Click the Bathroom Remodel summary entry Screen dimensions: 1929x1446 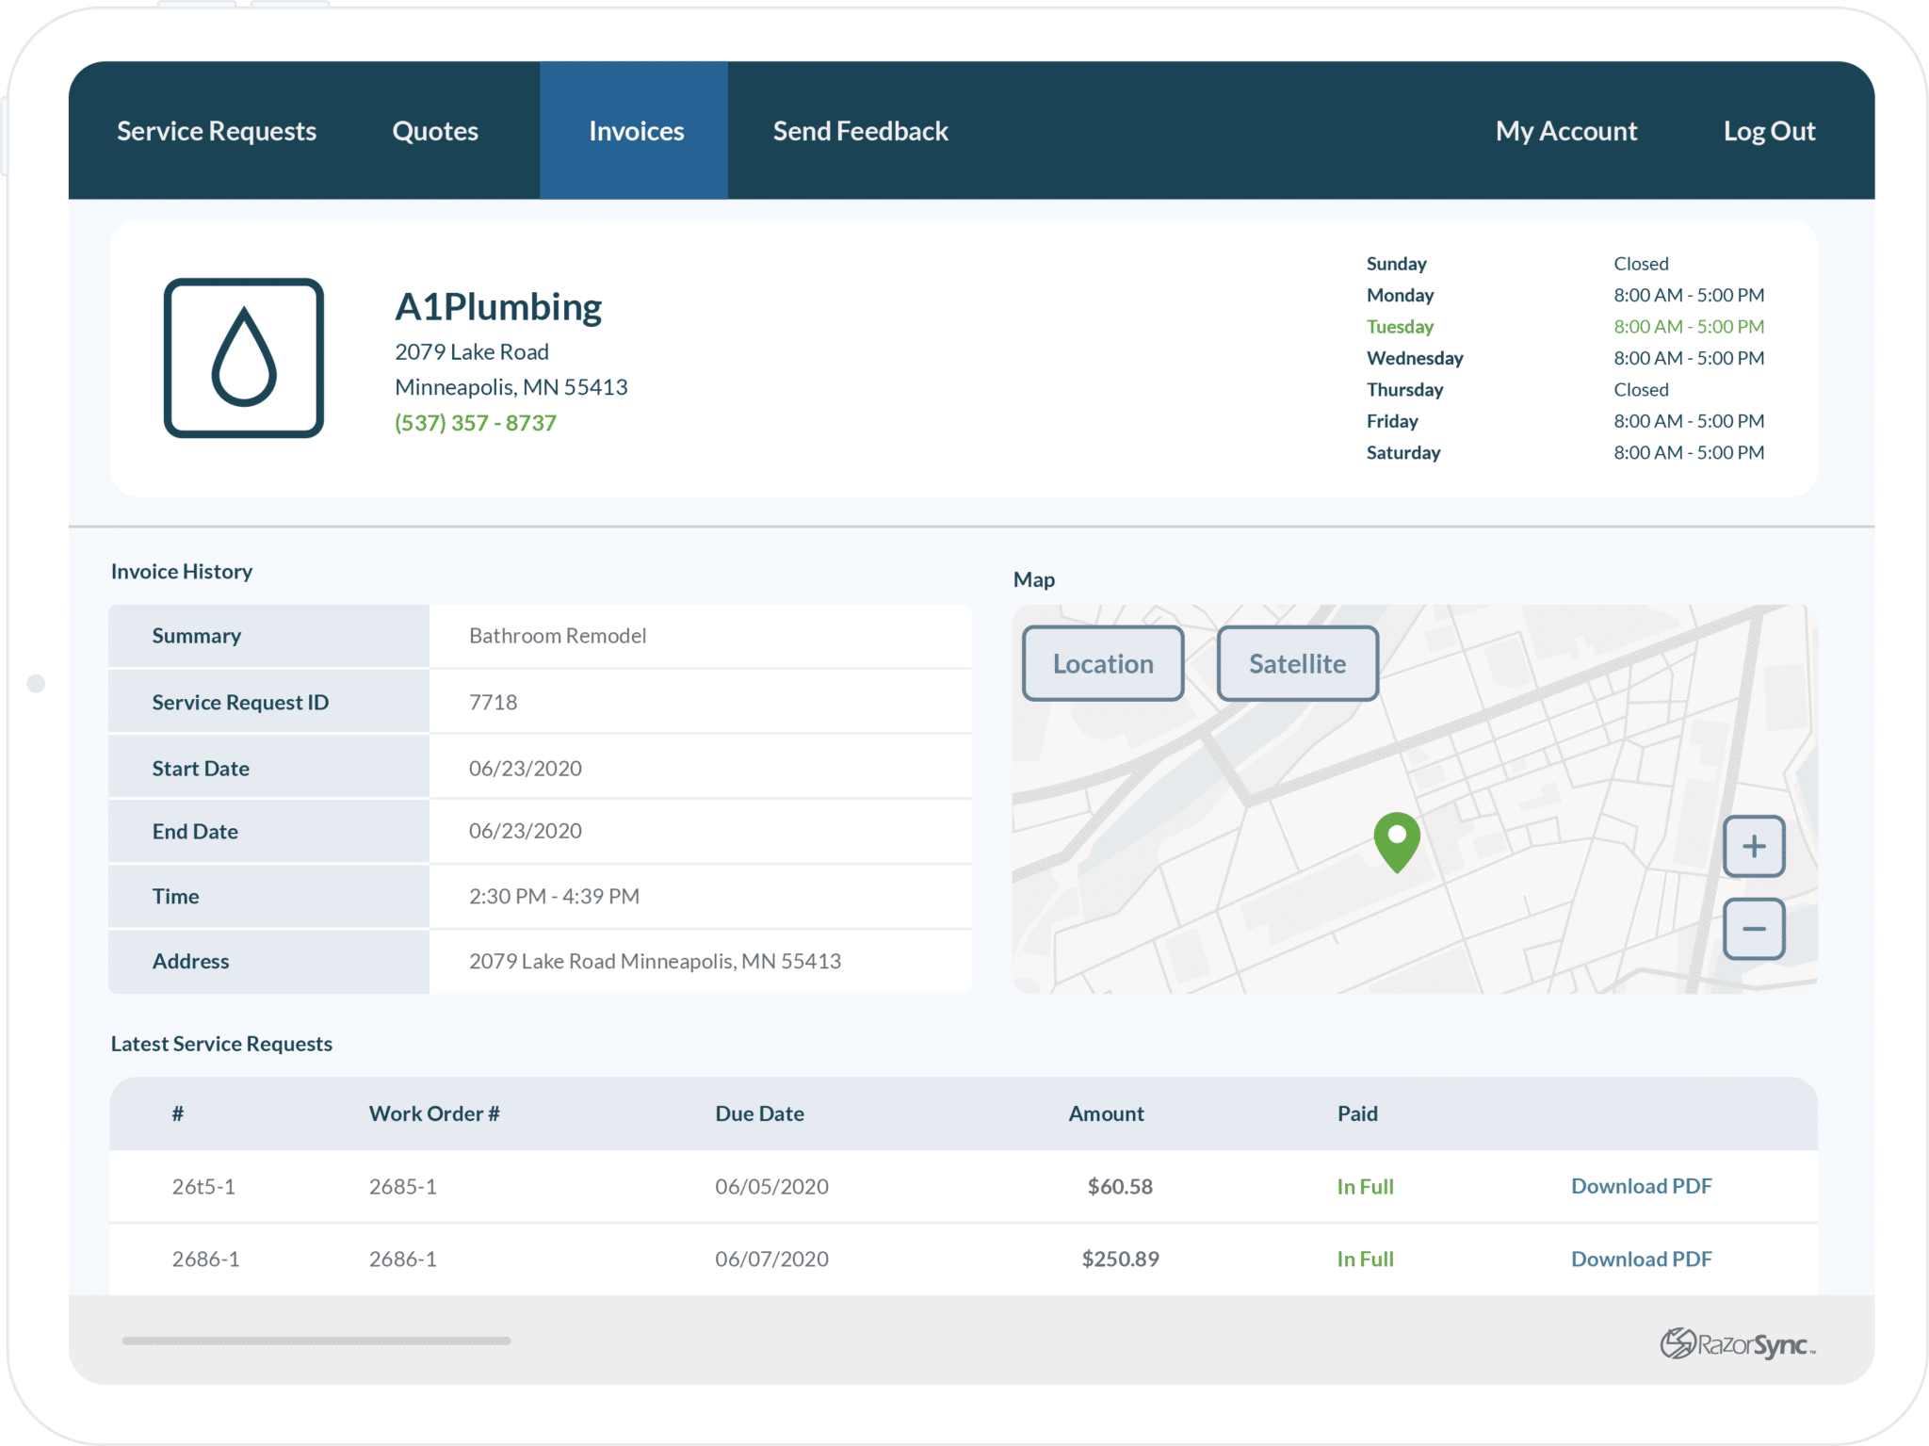[558, 635]
